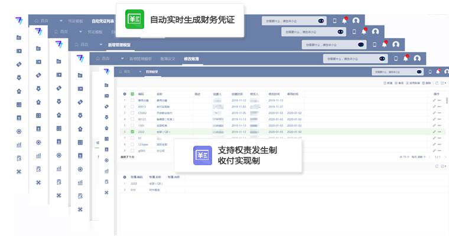
Task: Open the folder icon in leftmost sidebar
Action: (19, 38)
